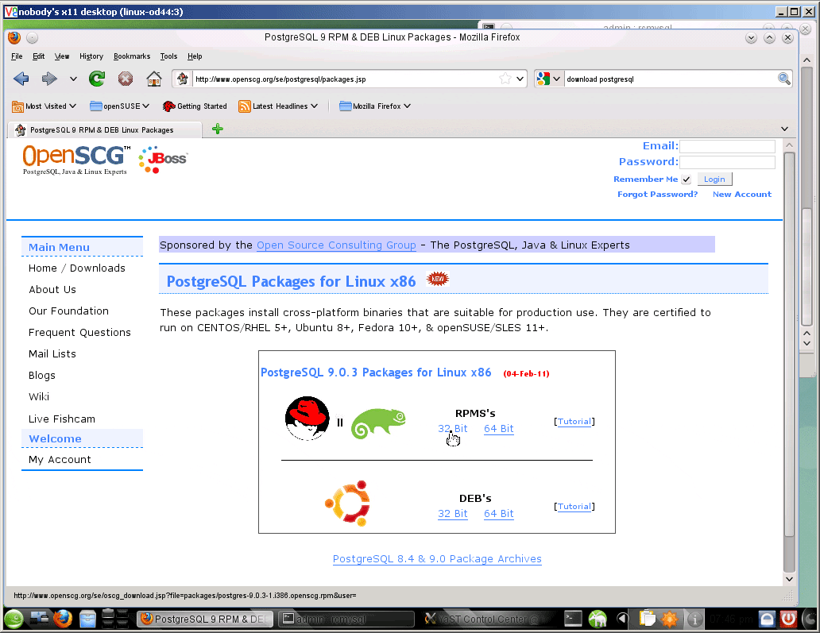Open the back/forward history dropdown arrow
The height and width of the screenshot is (633, 820).
coord(73,79)
